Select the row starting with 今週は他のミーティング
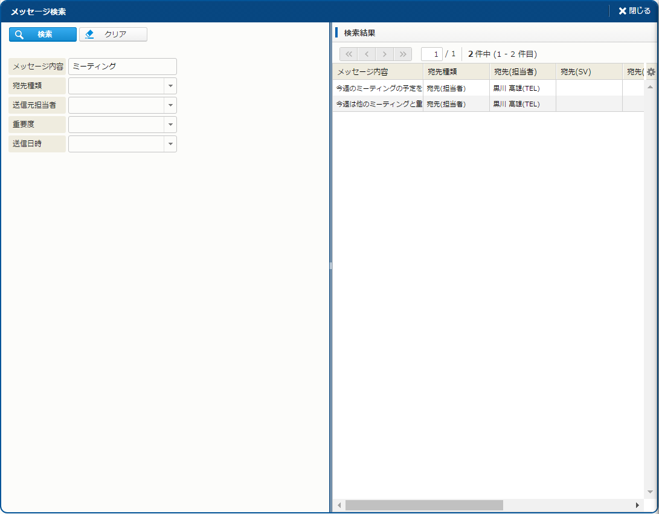 (379, 104)
